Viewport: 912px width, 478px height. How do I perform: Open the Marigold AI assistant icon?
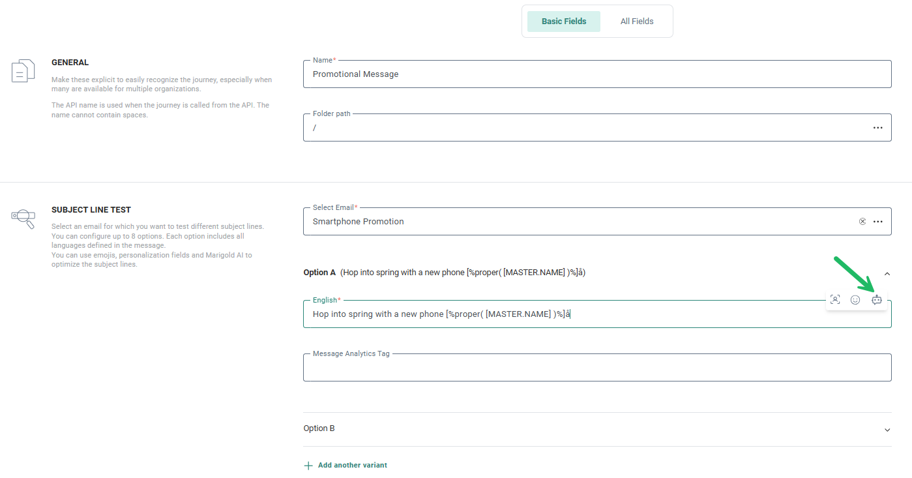[x=876, y=300]
